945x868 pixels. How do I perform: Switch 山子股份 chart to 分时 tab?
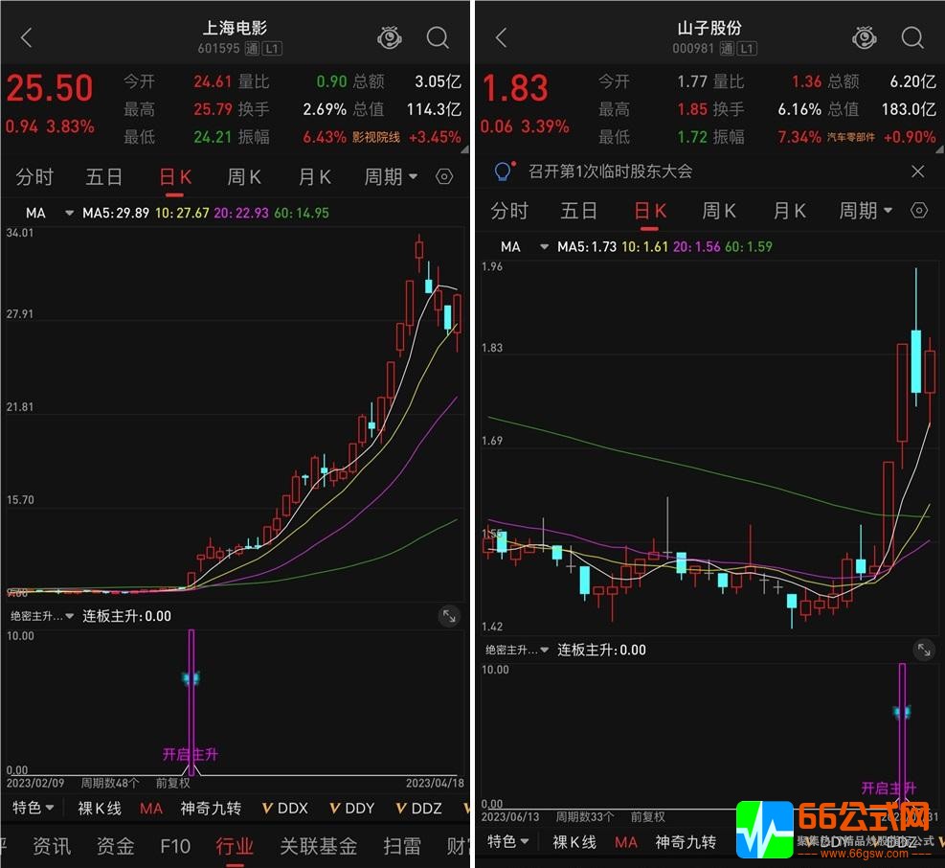[509, 211]
